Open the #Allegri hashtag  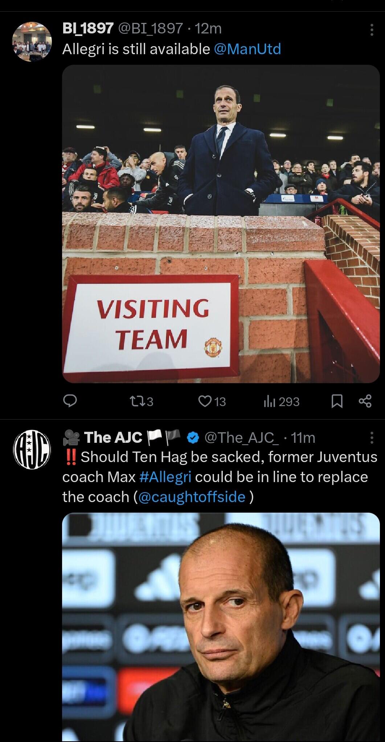point(165,477)
